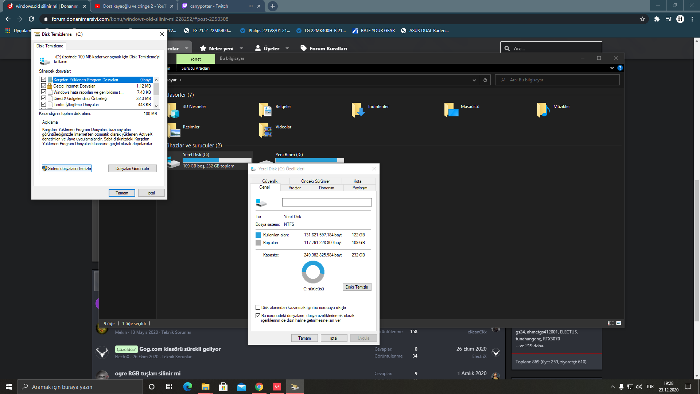
Task: Open a new Chrome tab
Action: [x=272, y=6]
